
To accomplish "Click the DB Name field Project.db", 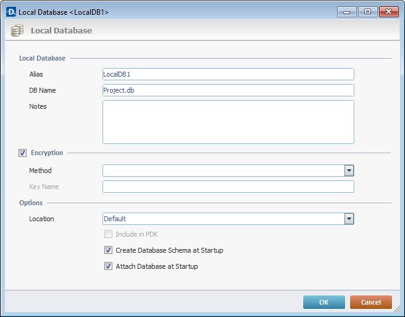I will click(228, 90).
